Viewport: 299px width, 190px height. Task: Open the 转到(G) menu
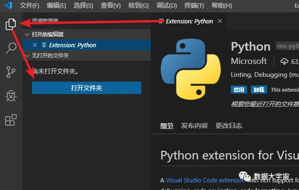(x=138, y=5)
